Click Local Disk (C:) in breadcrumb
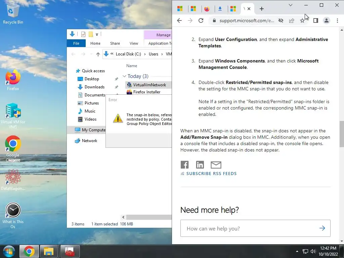The height and width of the screenshot is (258, 344). (x=128, y=54)
